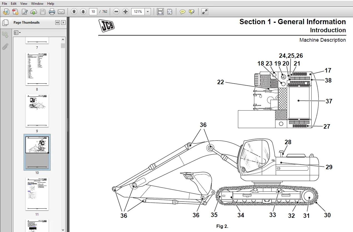This screenshot has width=353, height=232.
Task: Click the cloud upload icon
Action: coord(34,12)
